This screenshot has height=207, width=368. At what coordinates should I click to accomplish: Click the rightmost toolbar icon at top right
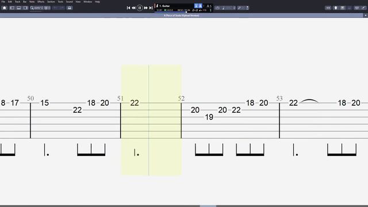(x=363, y=8)
